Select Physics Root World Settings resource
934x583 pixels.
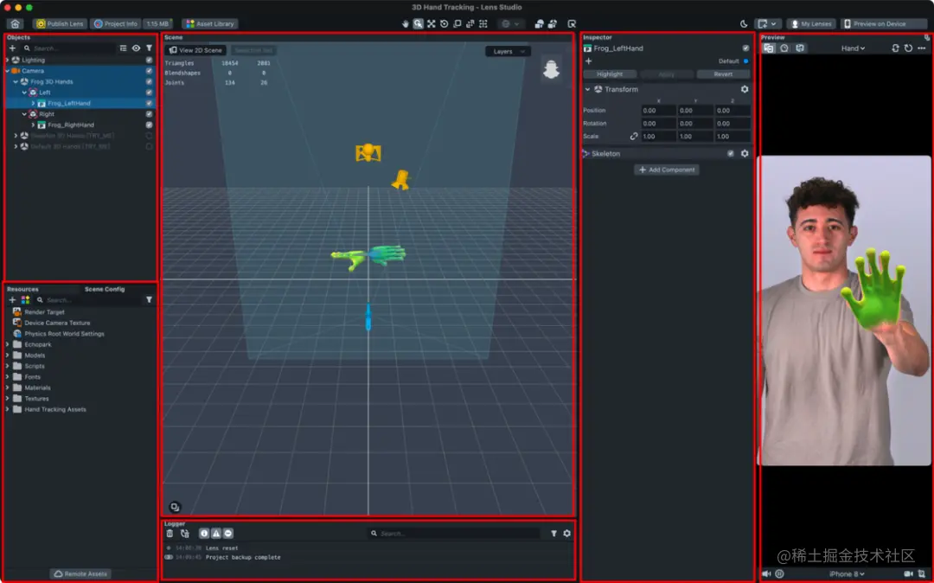[x=64, y=334]
